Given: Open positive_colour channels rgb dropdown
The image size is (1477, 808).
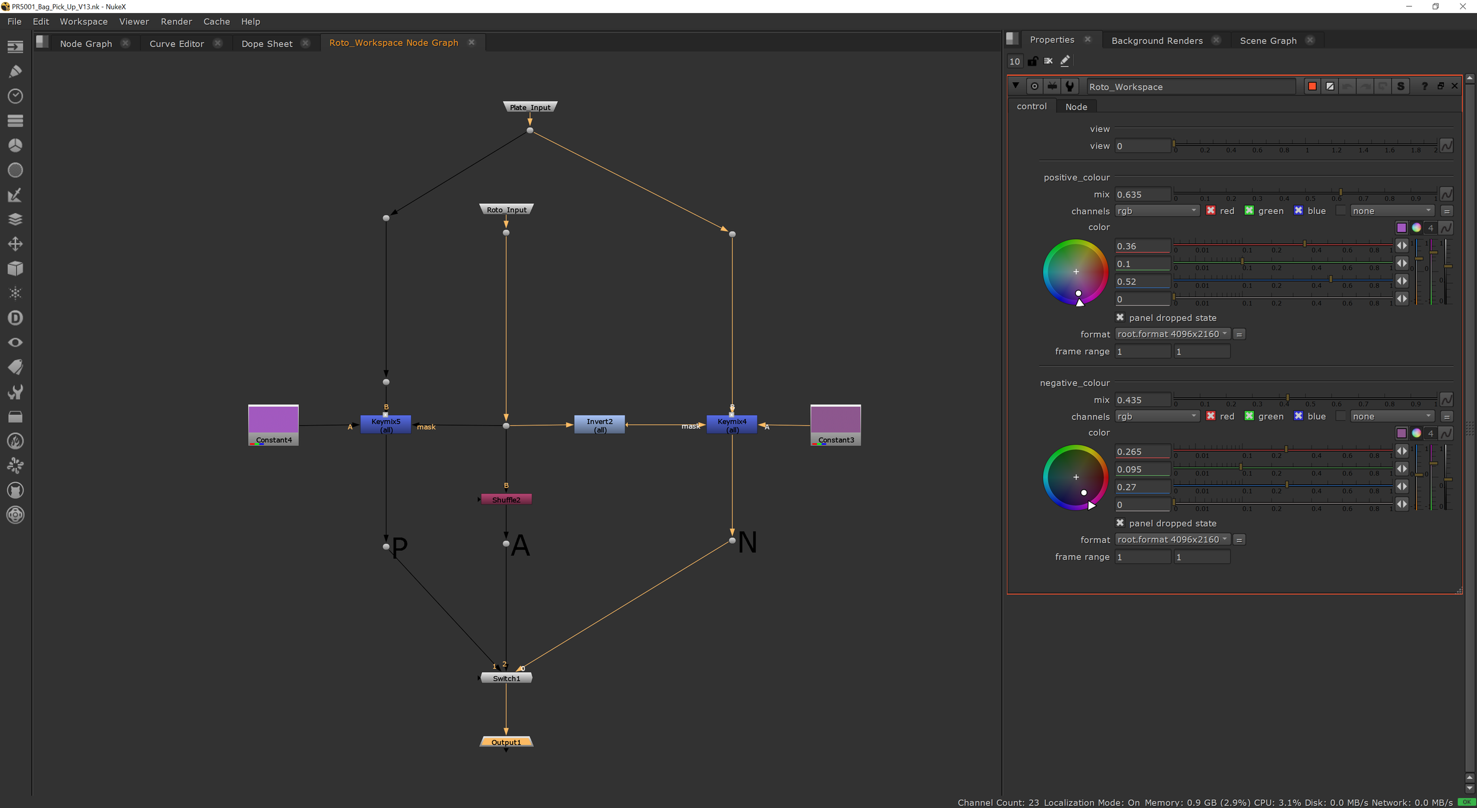Looking at the screenshot, I should [x=1157, y=211].
